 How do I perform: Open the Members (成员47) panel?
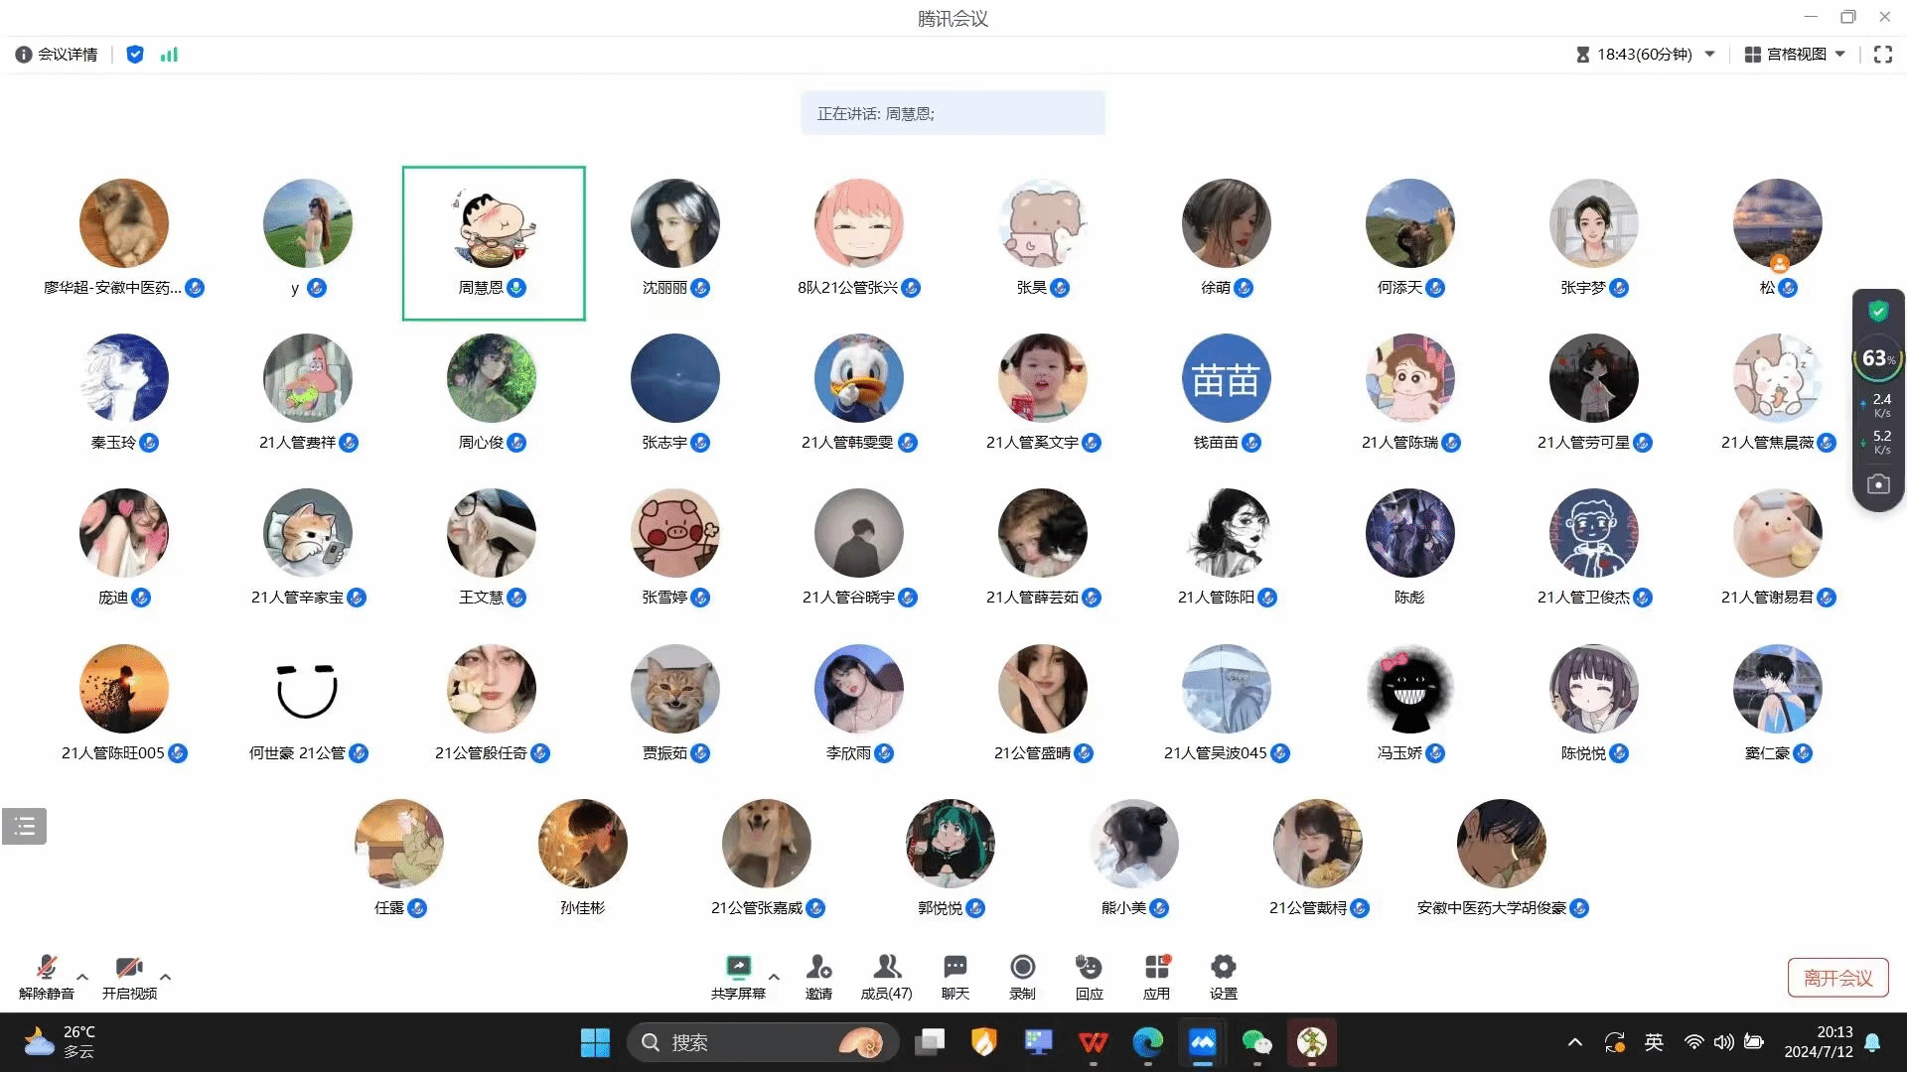click(x=886, y=968)
